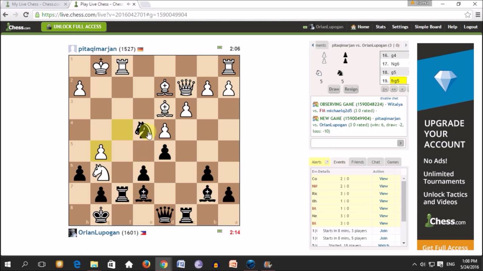Click the send chat arrow button

[400, 143]
